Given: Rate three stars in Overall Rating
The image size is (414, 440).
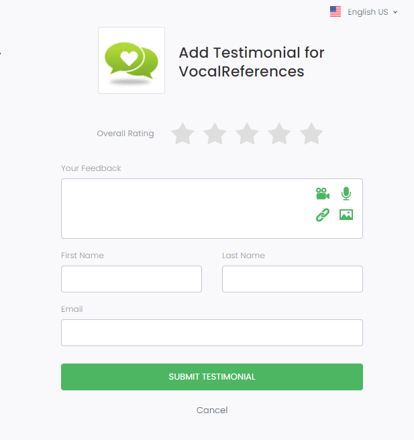Looking at the screenshot, I should (247, 133).
